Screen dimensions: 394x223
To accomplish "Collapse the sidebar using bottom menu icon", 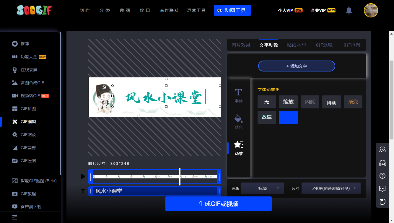I will [x=15, y=217].
